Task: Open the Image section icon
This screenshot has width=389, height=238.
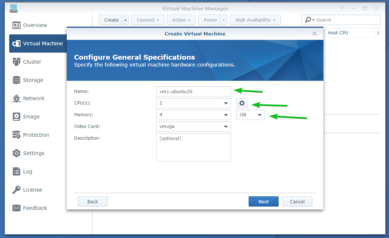Action: tap(16, 117)
